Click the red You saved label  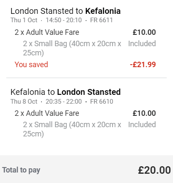(31, 65)
